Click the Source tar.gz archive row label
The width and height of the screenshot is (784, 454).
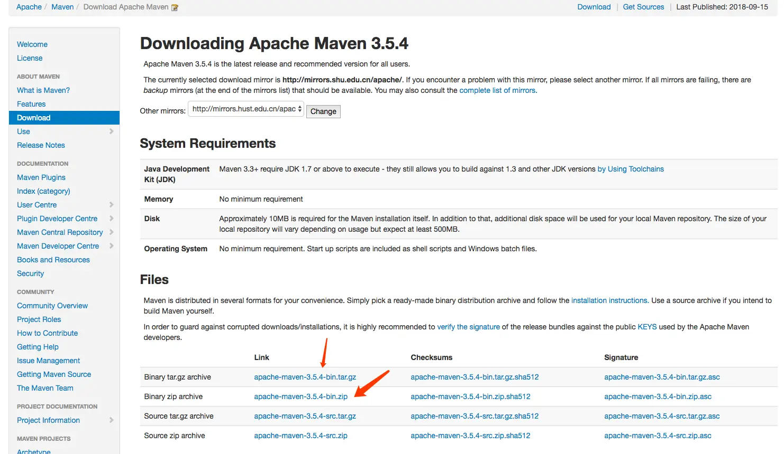[x=179, y=416]
